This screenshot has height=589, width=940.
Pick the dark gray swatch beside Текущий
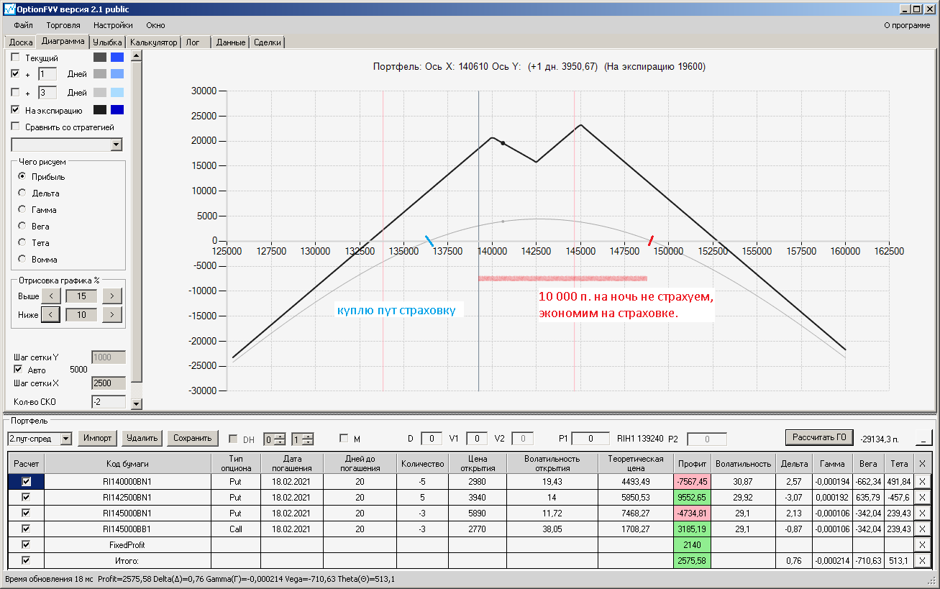point(100,58)
